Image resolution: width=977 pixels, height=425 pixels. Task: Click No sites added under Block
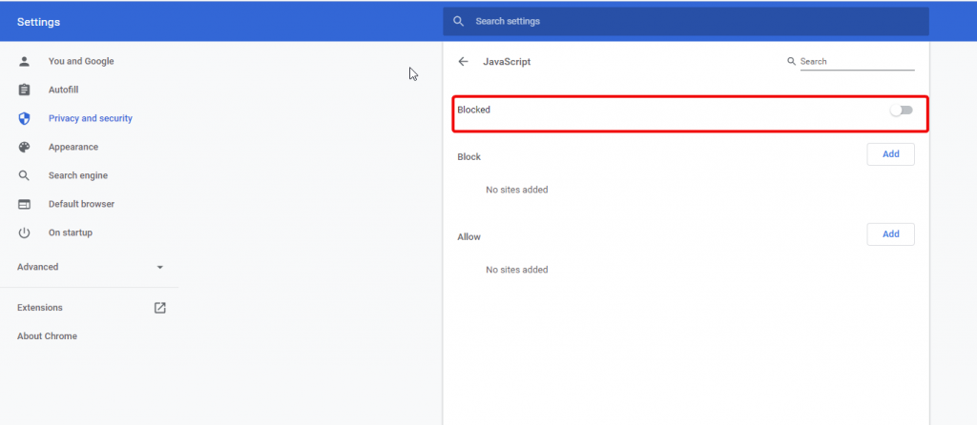pyautogui.click(x=517, y=190)
